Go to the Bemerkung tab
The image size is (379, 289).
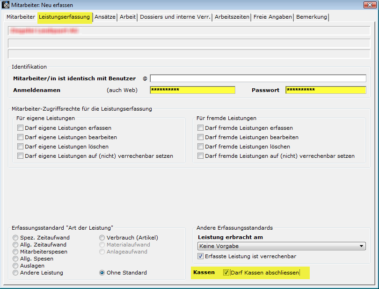click(x=312, y=17)
